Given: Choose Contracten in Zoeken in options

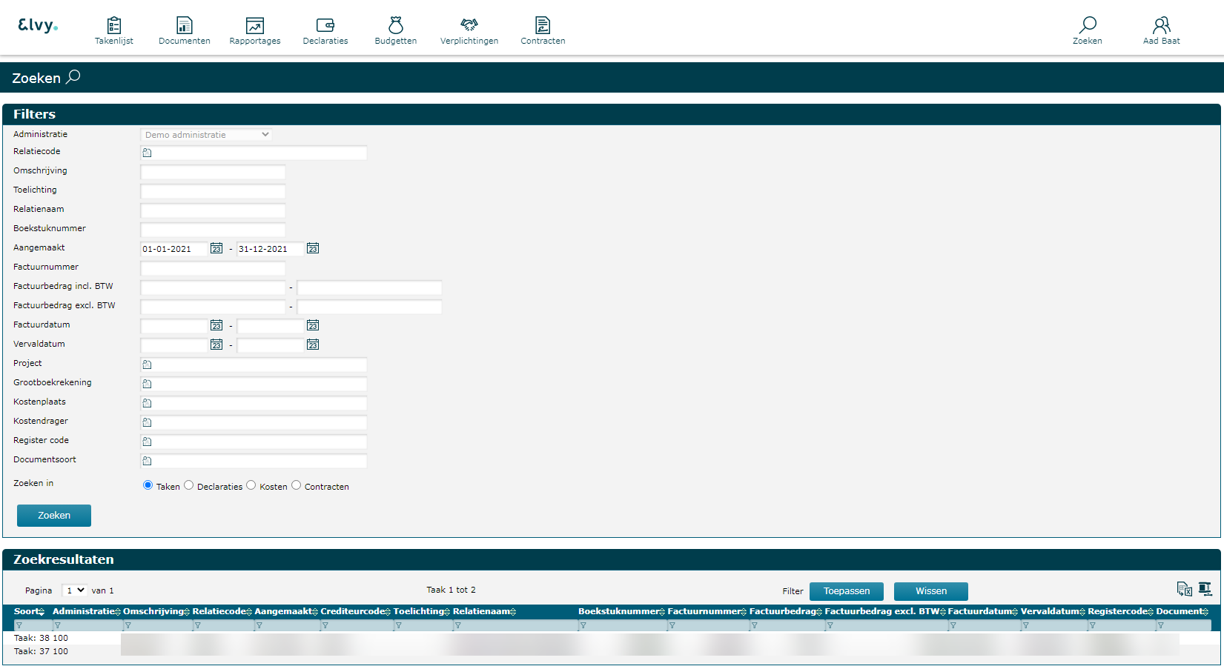Looking at the screenshot, I should pyautogui.click(x=297, y=485).
